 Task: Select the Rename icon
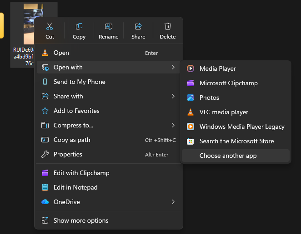pyautogui.click(x=109, y=27)
